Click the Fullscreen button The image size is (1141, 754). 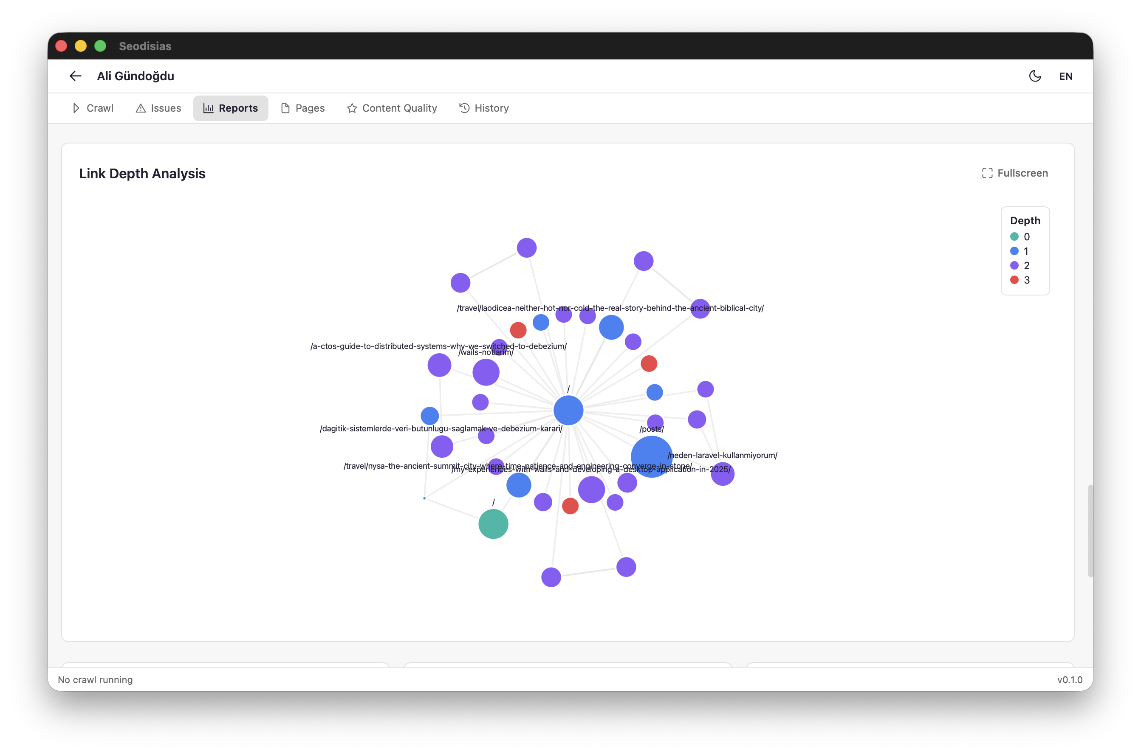[x=1014, y=173]
